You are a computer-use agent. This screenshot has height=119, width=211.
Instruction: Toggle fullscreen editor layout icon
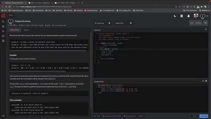click(x=205, y=23)
